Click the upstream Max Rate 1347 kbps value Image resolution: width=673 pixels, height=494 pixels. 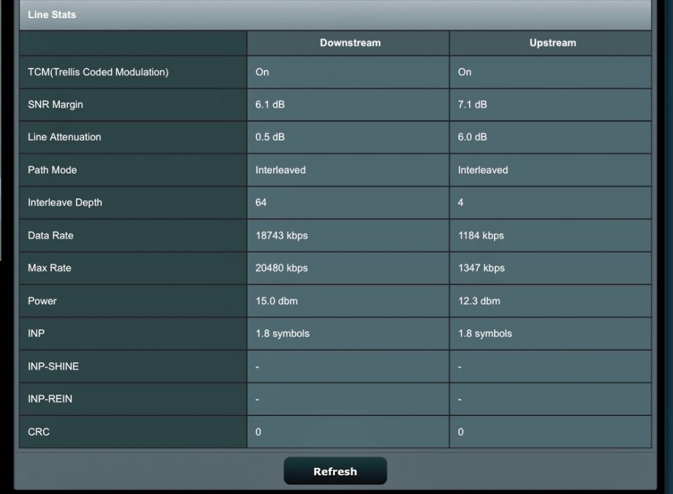coord(481,268)
